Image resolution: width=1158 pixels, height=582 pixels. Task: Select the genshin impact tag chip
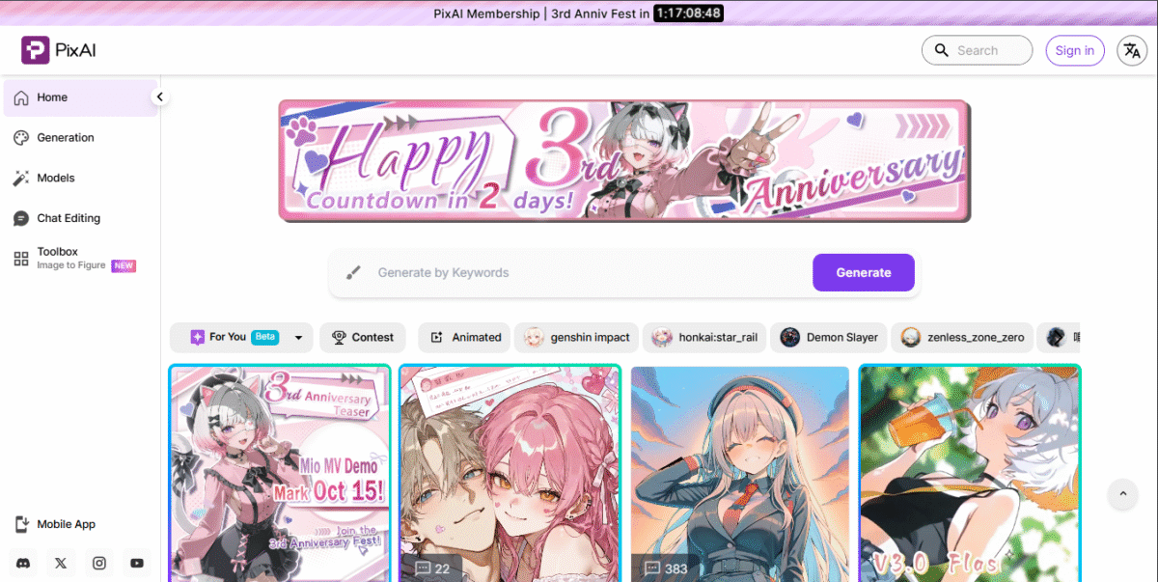pyautogui.click(x=577, y=337)
